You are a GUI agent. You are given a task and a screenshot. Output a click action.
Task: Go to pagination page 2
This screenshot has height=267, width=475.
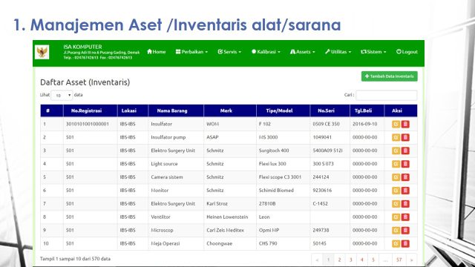click(x=339, y=260)
